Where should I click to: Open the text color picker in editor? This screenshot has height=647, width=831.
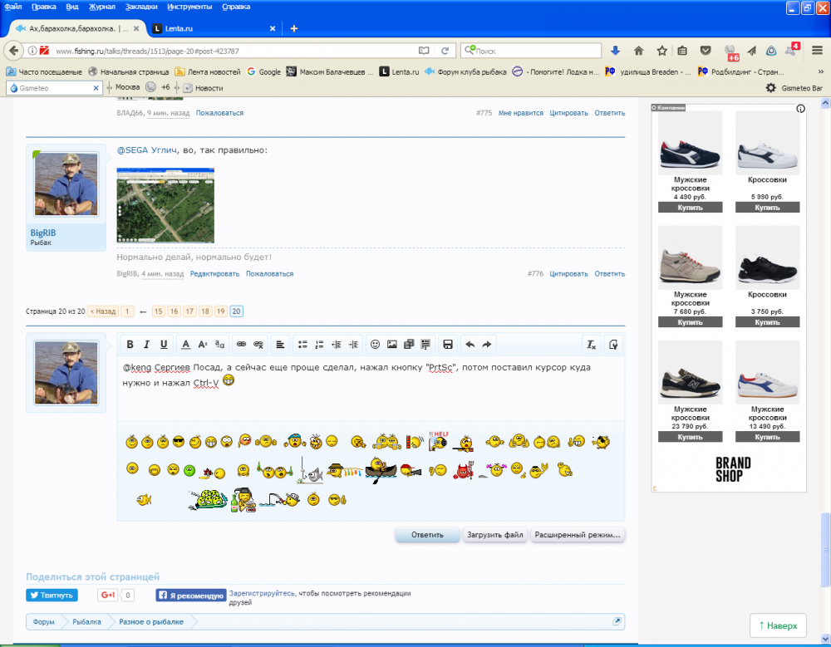coord(186,344)
